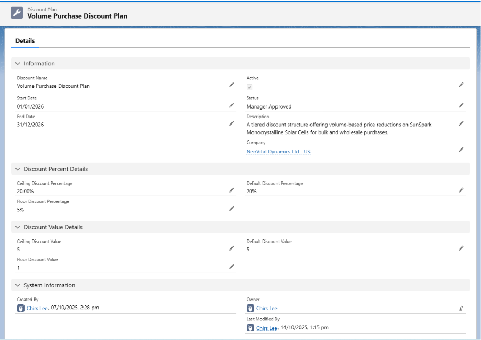Click the change owner icon

[461, 308]
